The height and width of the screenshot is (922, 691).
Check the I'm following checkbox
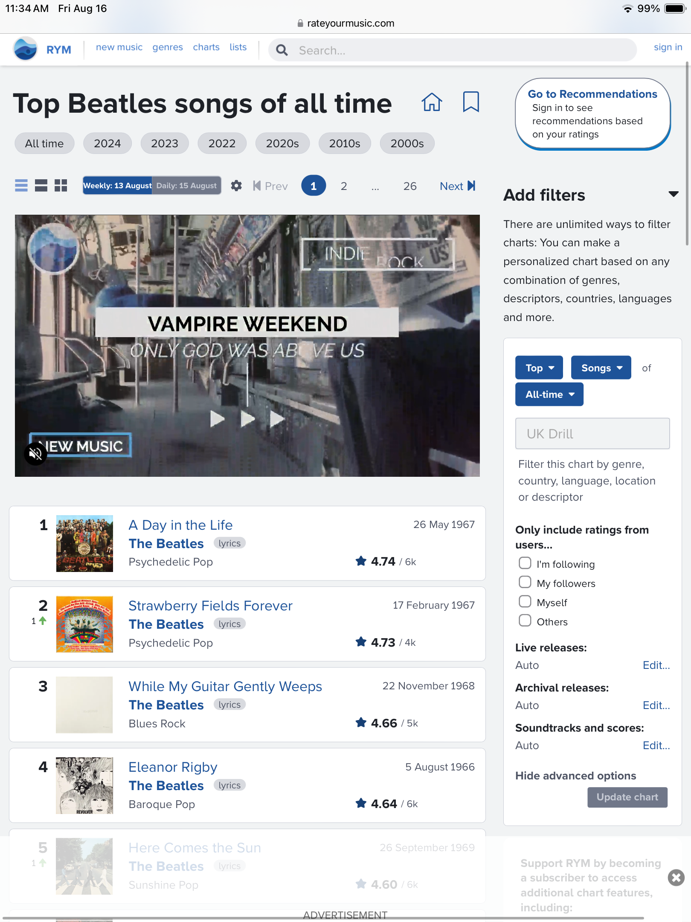click(x=525, y=563)
